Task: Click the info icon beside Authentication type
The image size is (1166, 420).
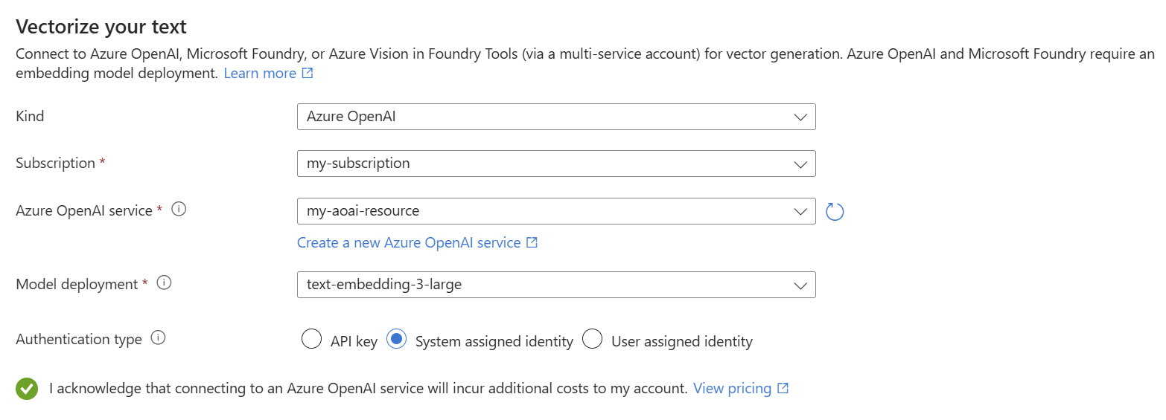Action: pyautogui.click(x=158, y=338)
